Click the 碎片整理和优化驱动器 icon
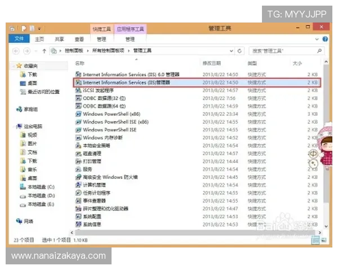Screen dimensions: 338x270 pos(78,209)
